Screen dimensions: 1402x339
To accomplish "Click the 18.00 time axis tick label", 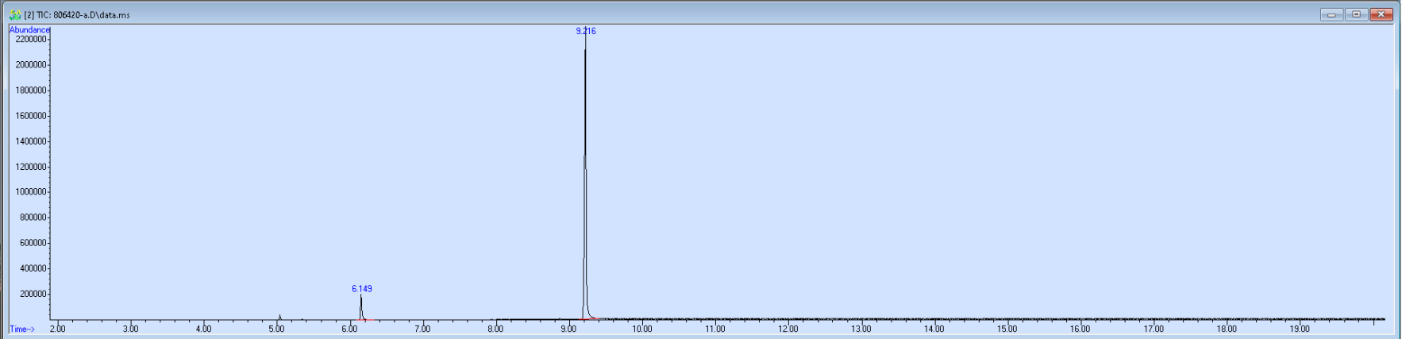I will click(x=1227, y=329).
